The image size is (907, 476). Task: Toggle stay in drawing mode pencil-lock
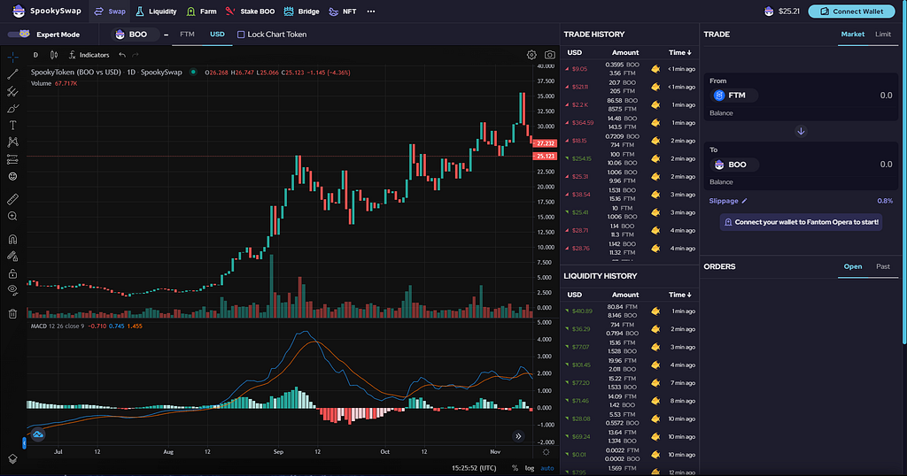(12, 256)
